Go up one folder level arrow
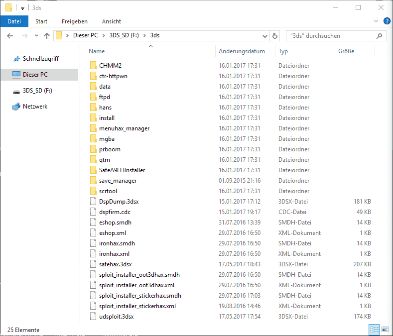393x336 pixels. tap(47, 36)
